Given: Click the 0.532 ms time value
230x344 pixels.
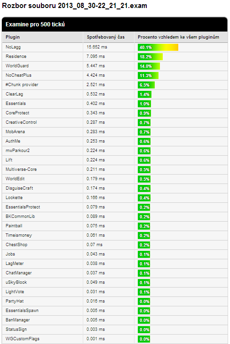Looking at the screenshot, I should coord(95,94).
